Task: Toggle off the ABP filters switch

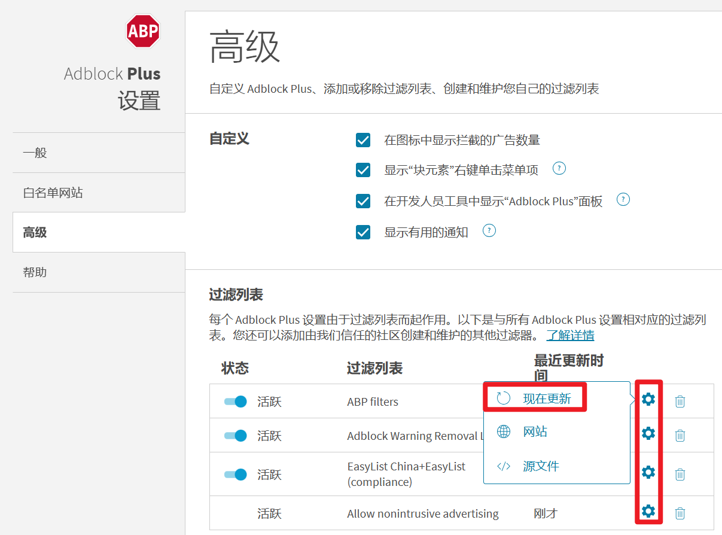Action: [x=236, y=402]
